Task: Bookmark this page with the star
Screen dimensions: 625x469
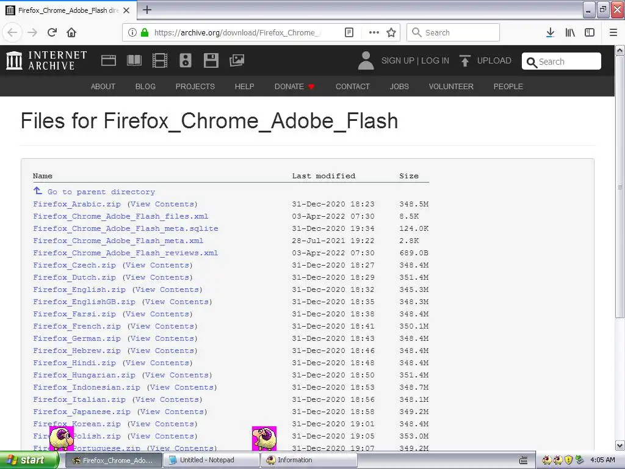Action: click(391, 32)
